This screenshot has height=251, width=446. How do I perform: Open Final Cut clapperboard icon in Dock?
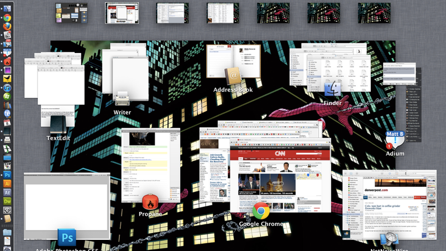pos(7,166)
